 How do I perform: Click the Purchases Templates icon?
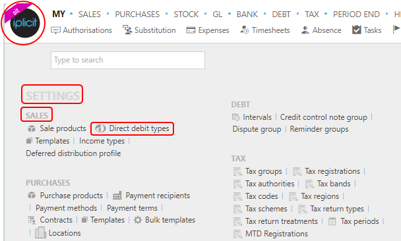point(84,220)
